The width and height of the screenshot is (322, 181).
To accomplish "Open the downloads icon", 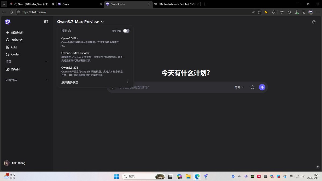I will (297, 12).
